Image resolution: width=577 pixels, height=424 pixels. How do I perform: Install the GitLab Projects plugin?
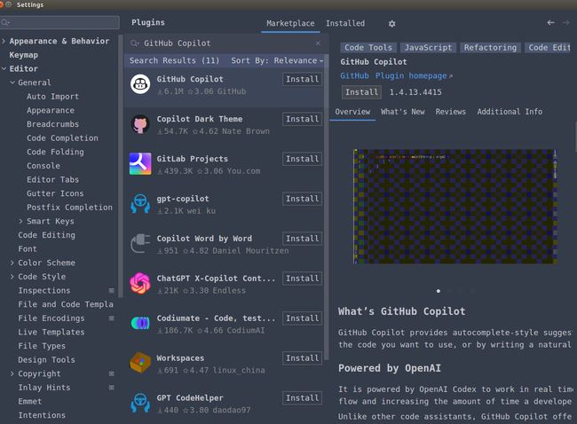pos(302,159)
